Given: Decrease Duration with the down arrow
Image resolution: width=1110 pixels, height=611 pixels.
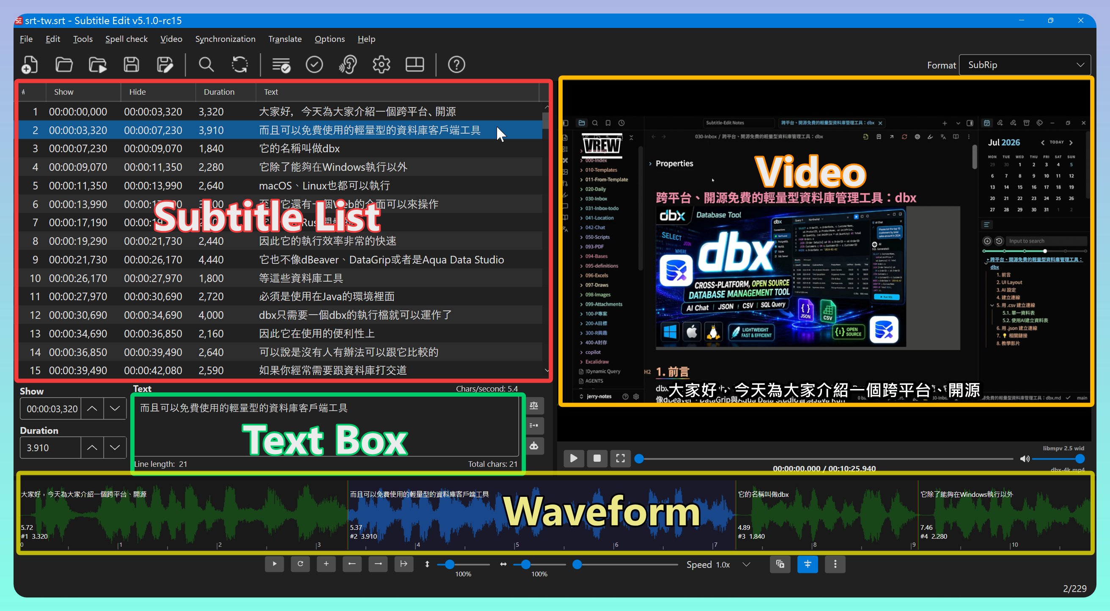Looking at the screenshot, I should pos(115,448).
